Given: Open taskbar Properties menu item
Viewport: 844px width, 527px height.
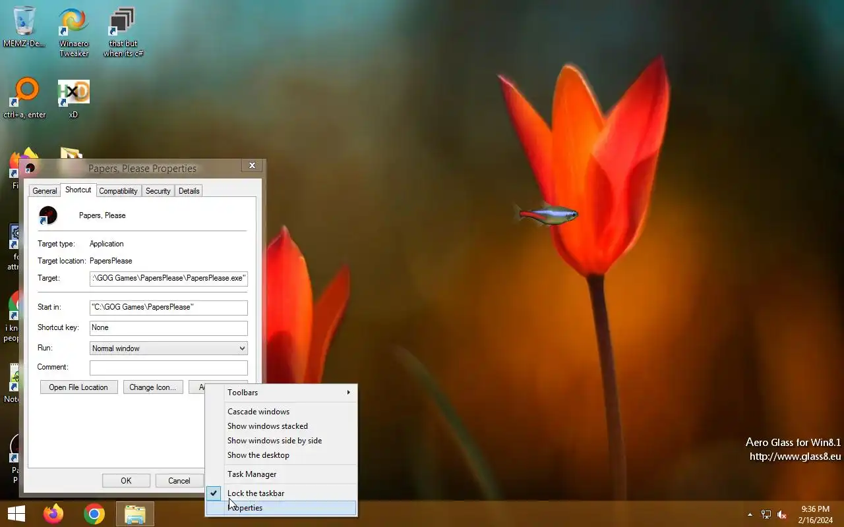Looking at the screenshot, I should [282, 508].
